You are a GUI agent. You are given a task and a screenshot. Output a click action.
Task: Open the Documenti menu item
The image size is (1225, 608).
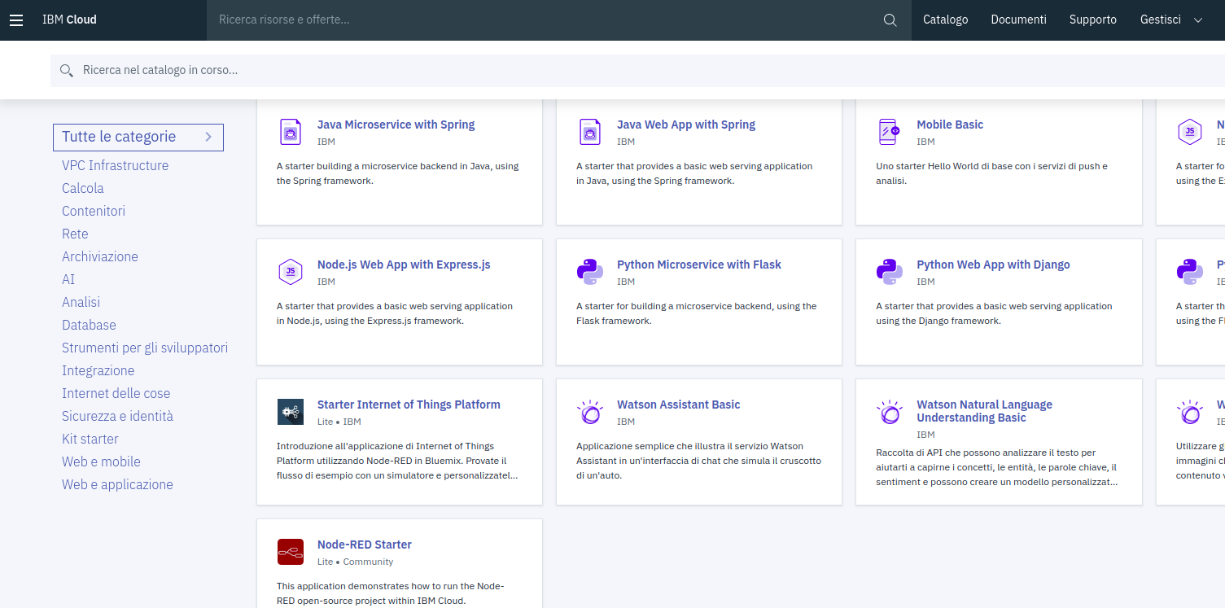pos(1018,20)
